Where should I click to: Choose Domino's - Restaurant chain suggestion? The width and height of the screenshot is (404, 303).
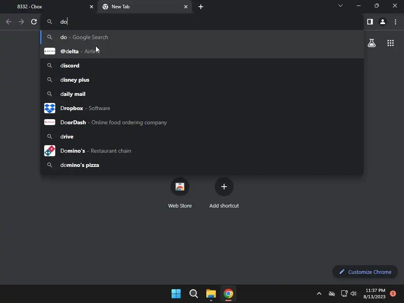pos(202,151)
